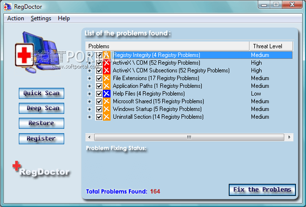Select Application Paths (1 Registry Problems) row
The height and width of the screenshot is (207, 306).
[x=157, y=86]
